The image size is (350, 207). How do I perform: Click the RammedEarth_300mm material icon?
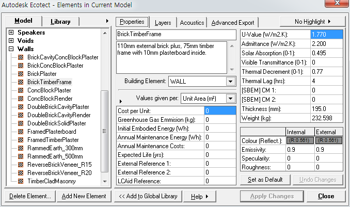21,148
